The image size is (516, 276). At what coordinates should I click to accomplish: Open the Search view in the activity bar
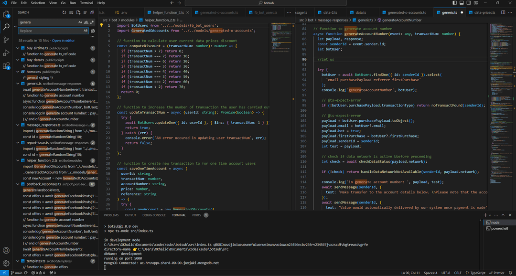(6, 27)
